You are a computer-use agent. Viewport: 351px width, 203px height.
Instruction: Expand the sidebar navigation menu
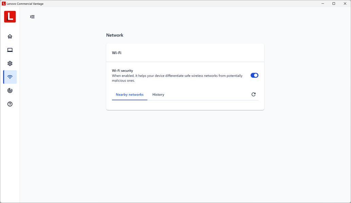(32, 17)
